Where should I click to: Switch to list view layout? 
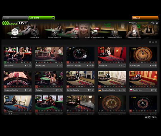click(x=156, y=42)
